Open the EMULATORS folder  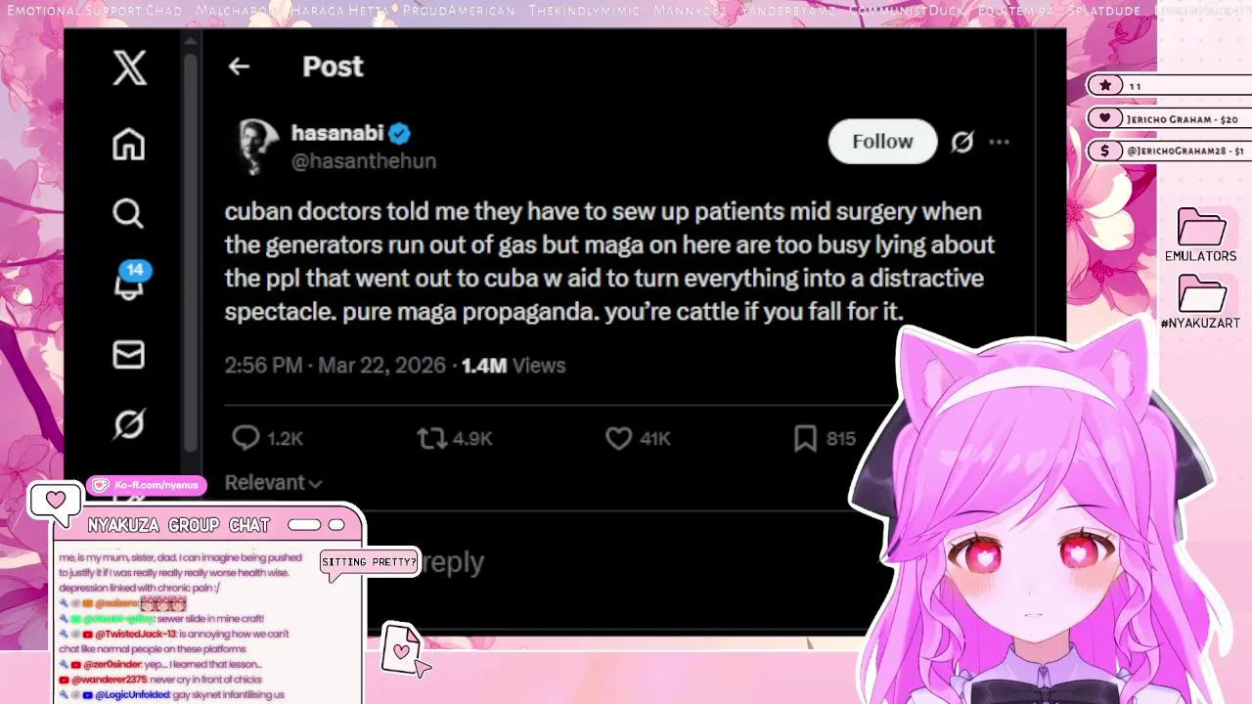[1201, 236]
